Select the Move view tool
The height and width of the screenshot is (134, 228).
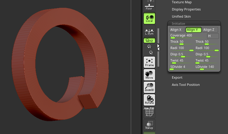(x=149, y=75)
